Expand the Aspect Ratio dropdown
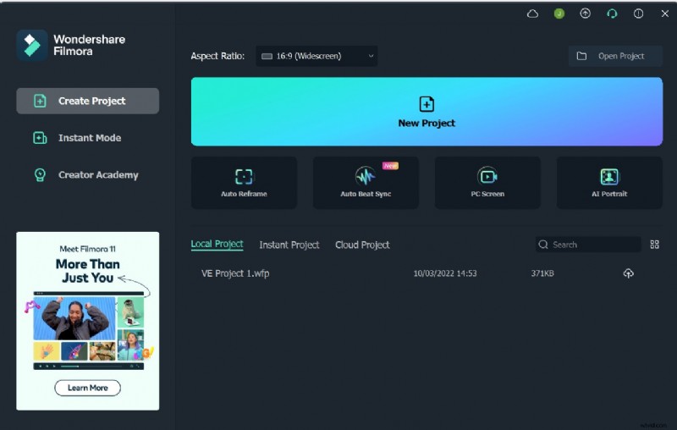Image resolution: width=677 pixels, height=430 pixels. 316,57
